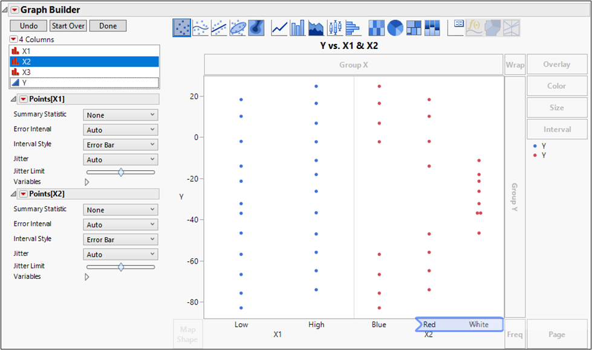Click the Wrap drop zone
This screenshot has height=350, width=592.
515,65
